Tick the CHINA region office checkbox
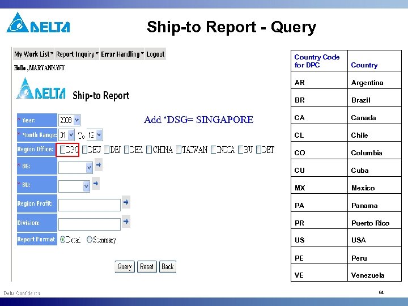The width and height of the screenshot is (408, 306). [x=149, y=150]
